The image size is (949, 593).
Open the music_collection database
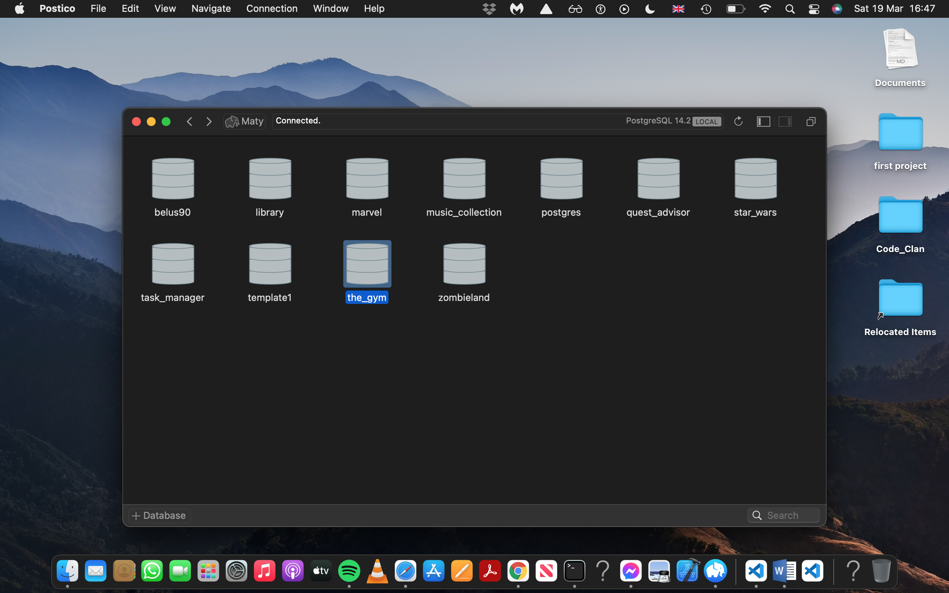464,179
